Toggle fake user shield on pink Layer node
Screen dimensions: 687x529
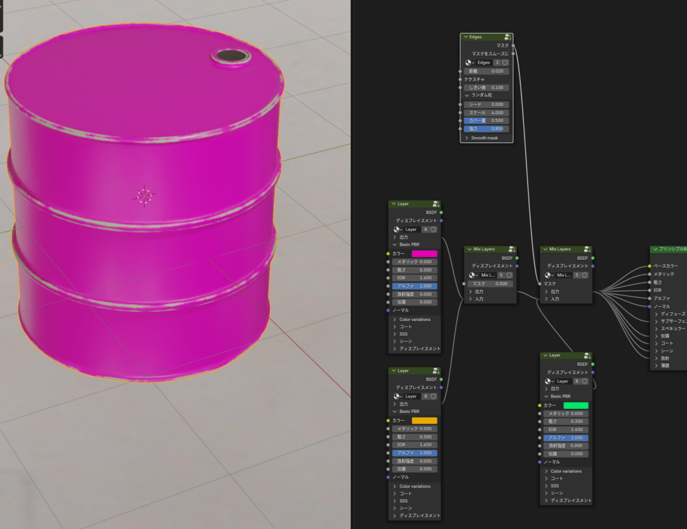(434, 230)
